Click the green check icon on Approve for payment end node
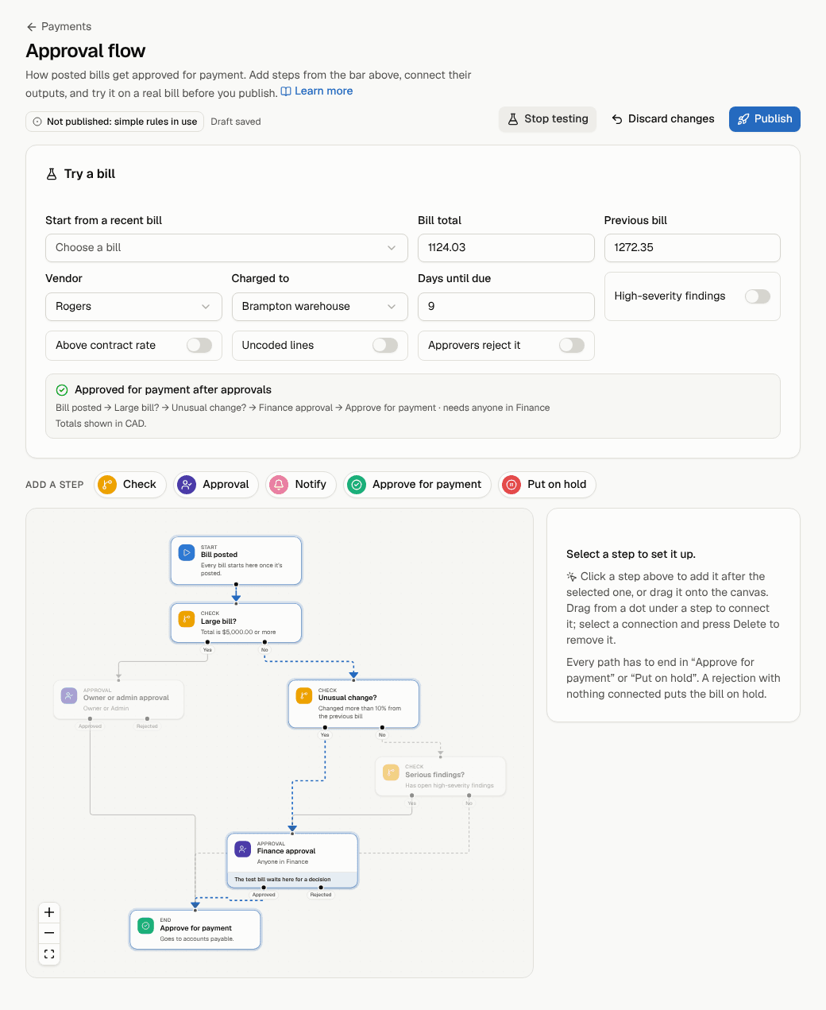Viewport: 826px width, 1010px height. [x=146, y=926]
